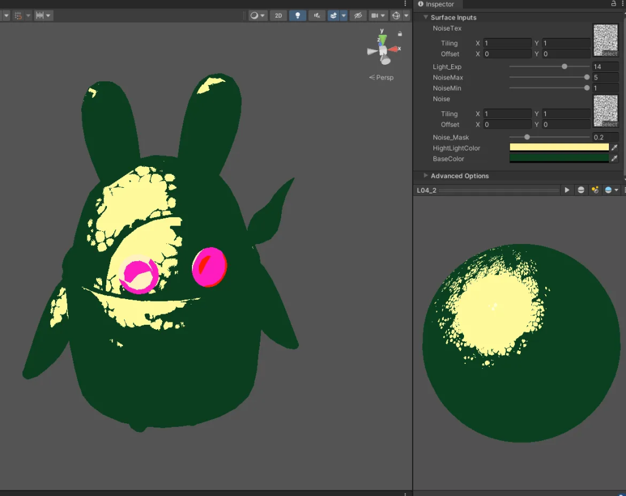Open scene camera settings icon
Image resolution: width=626 pixels, height=496 pixels.
375,15
